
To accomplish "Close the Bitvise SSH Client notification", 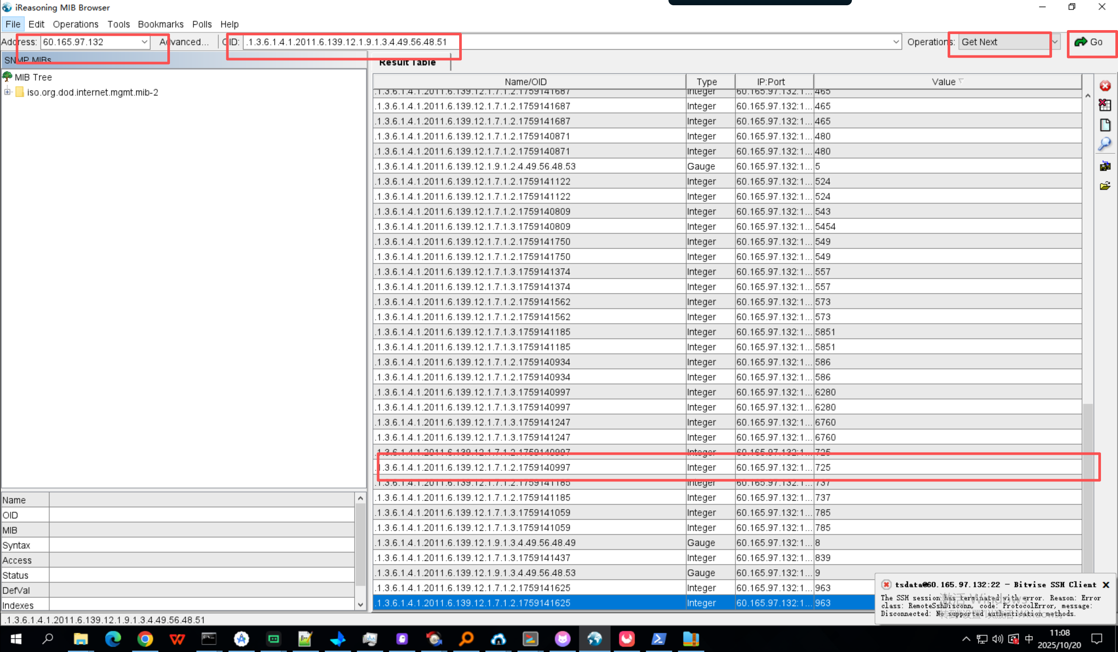I will pyautogui.click(x=1106, y=585).
